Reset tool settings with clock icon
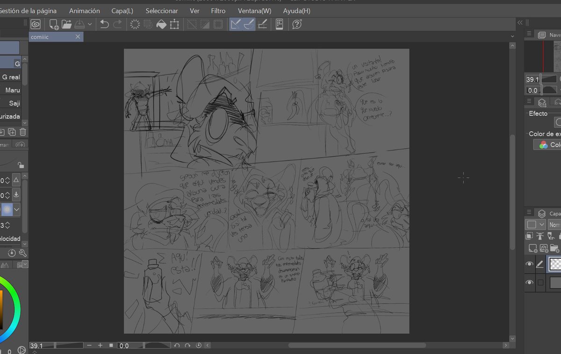Viewport: 561px width, 354px height. [12, 253]
